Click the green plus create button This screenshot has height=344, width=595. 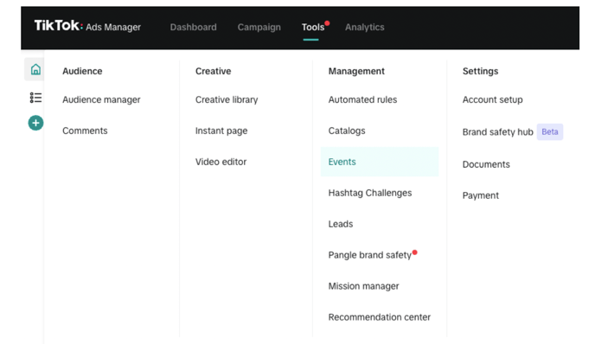click(x=35, y=123)
